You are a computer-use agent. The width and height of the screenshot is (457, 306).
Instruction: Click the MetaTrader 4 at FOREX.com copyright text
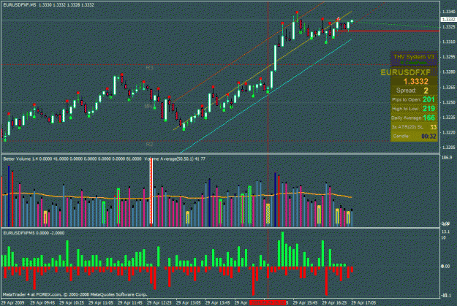(75, 294)
